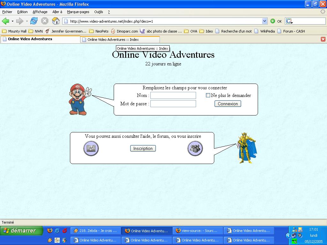Switch to the Online Video Adventures :: Index tab
The height and width of the screenshot is (245, 327).
pyautogui.click(x=120, y=40)
